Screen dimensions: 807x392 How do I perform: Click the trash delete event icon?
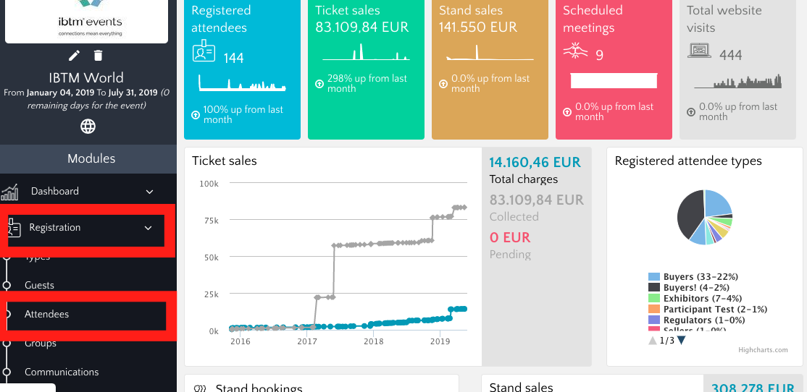(x=99, y=56)
